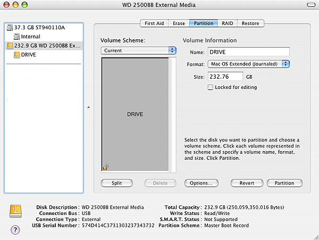Click the 37.3 GB ST940110A disk icon

pyautogui.click(x=10, y=27)
